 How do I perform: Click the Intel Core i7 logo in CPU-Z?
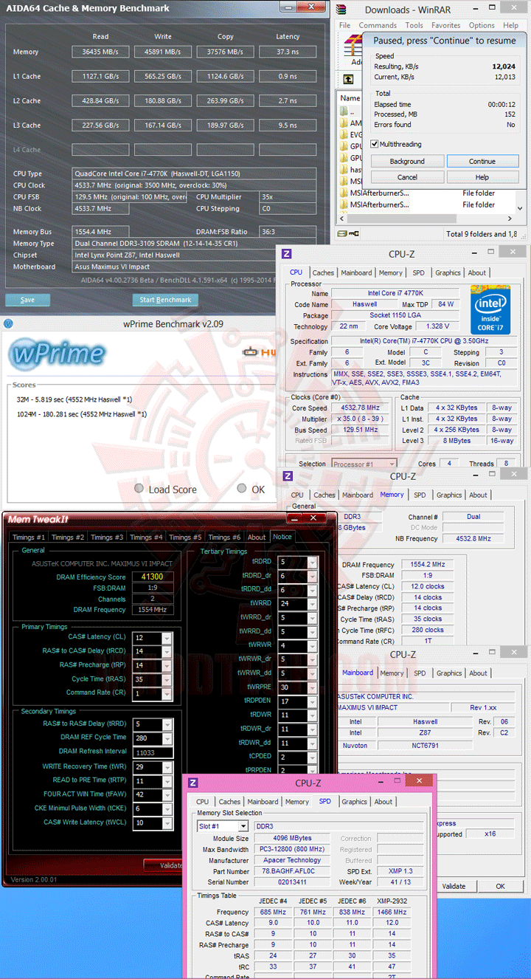pyautogui.click(x=491, y=309)
